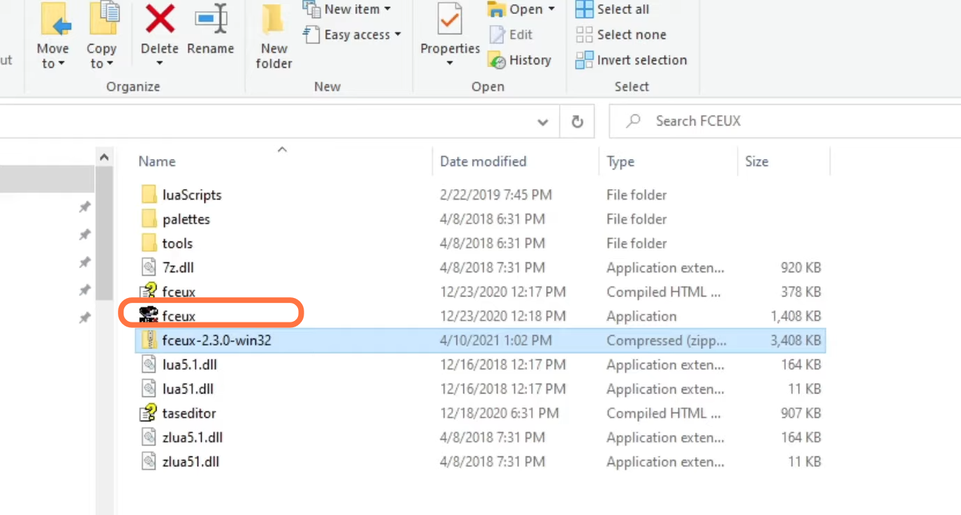Click the 907 KB size cell
The height and width of the screenshot is (515, 961).
801,413
